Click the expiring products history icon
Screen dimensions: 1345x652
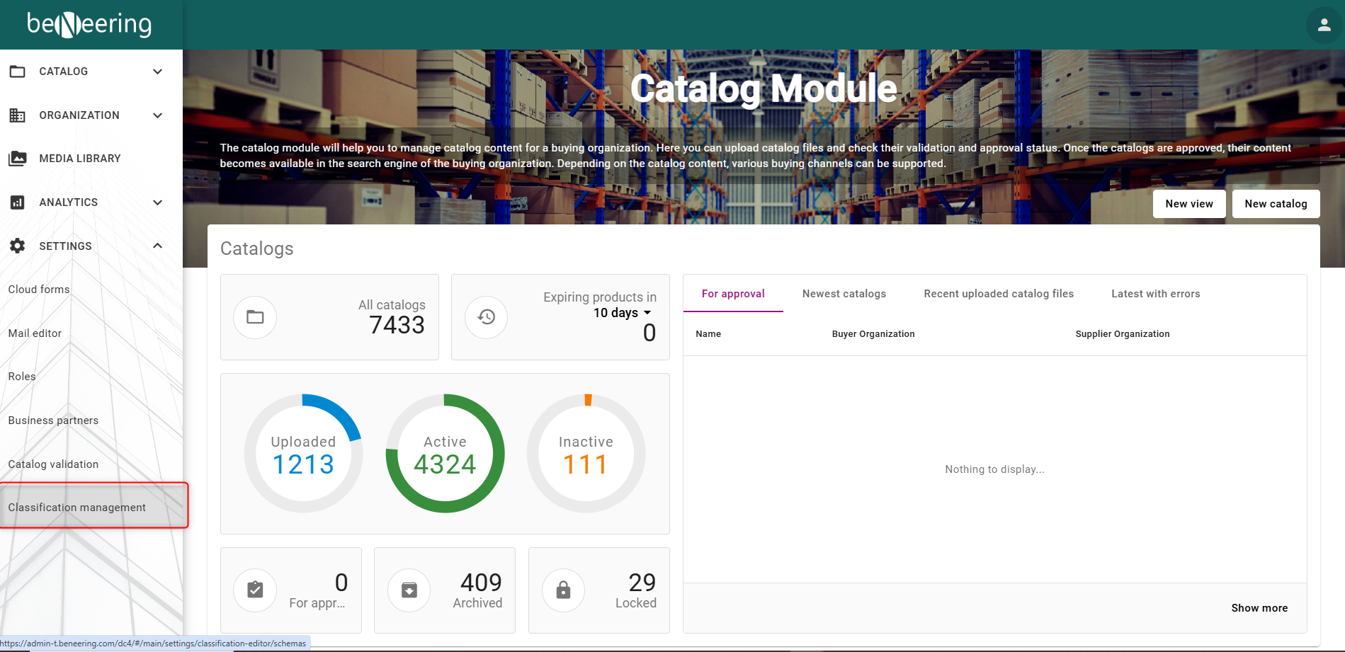pos(486,317)
